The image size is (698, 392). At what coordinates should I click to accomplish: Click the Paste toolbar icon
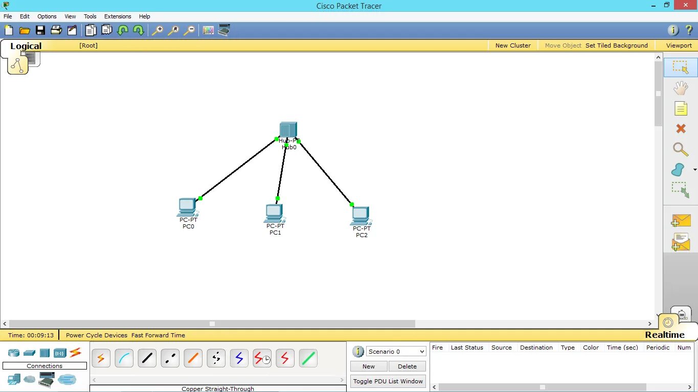pos(106,30)
